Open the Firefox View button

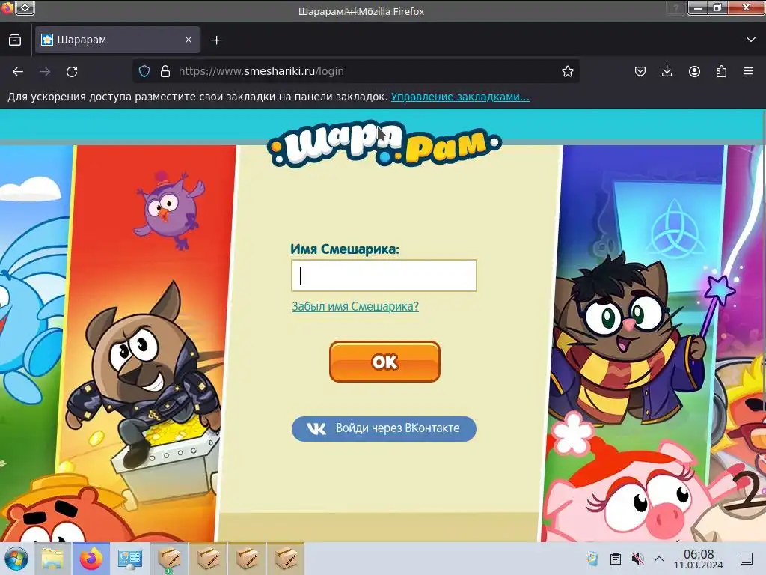(x=15, y=40)
